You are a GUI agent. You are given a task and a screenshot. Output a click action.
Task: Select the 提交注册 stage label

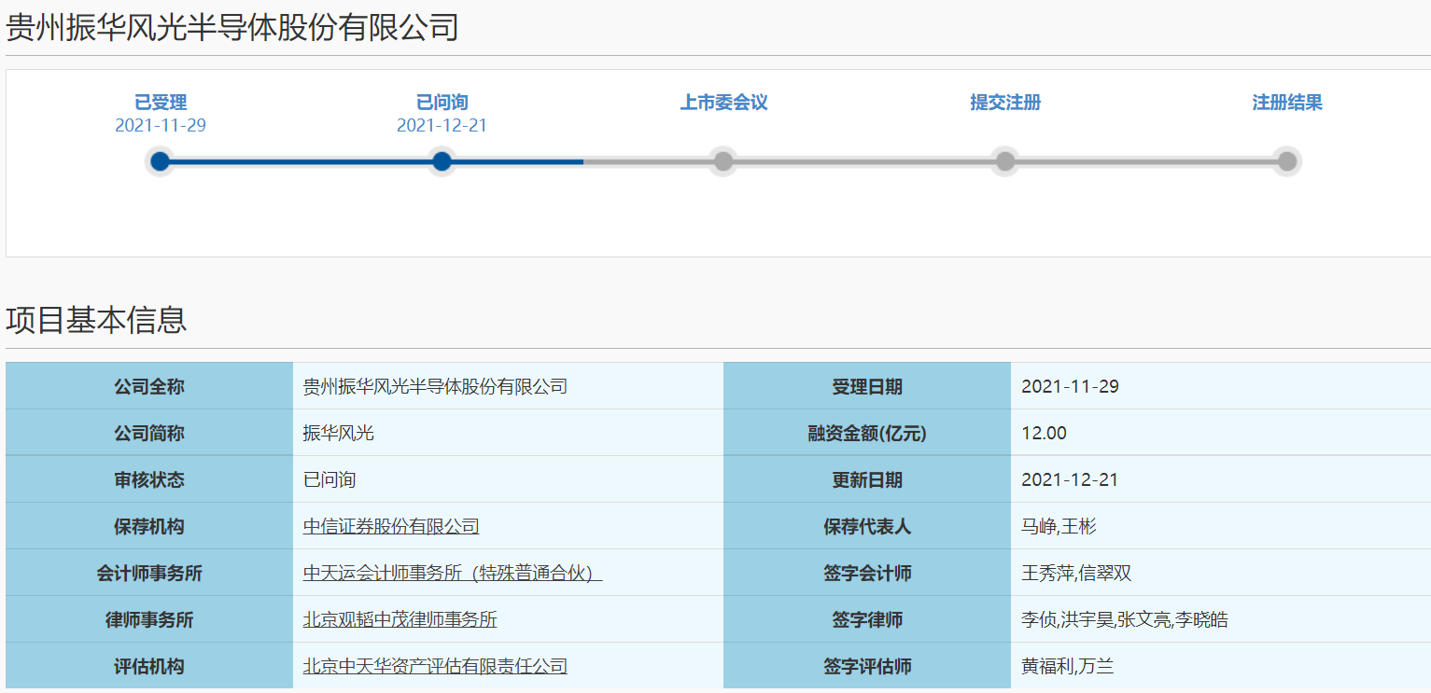tap(1004, 103)
